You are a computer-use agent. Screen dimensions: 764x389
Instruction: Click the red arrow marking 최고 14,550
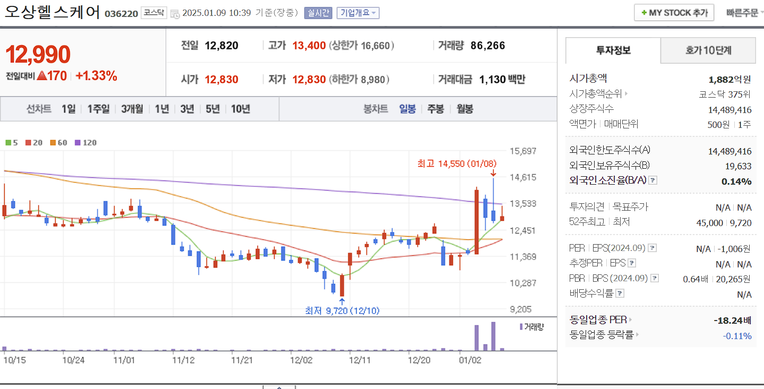[x=493, y=173]
